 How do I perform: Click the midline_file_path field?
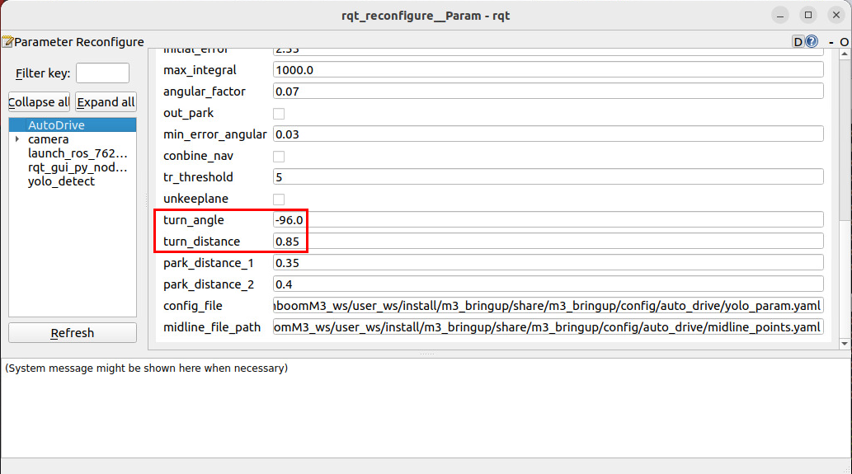point(548,327)
